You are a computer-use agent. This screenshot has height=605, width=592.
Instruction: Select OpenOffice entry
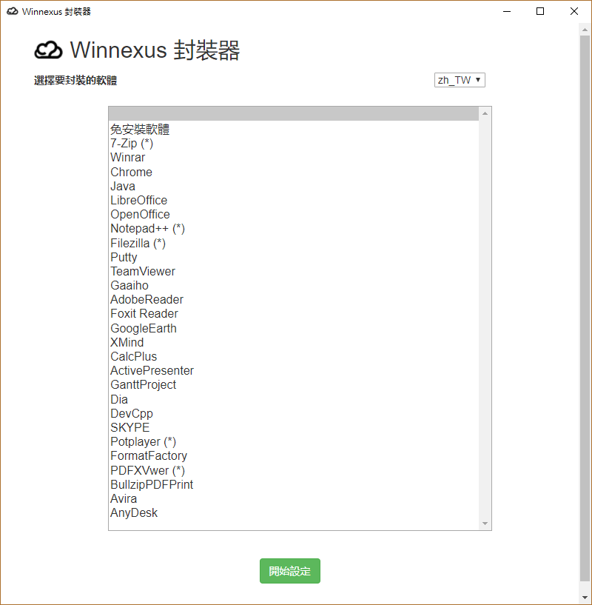pyautogui.click(x=294, y=214)
